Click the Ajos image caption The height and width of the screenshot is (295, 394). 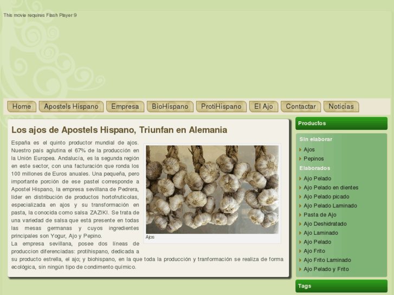coord(150,237)
